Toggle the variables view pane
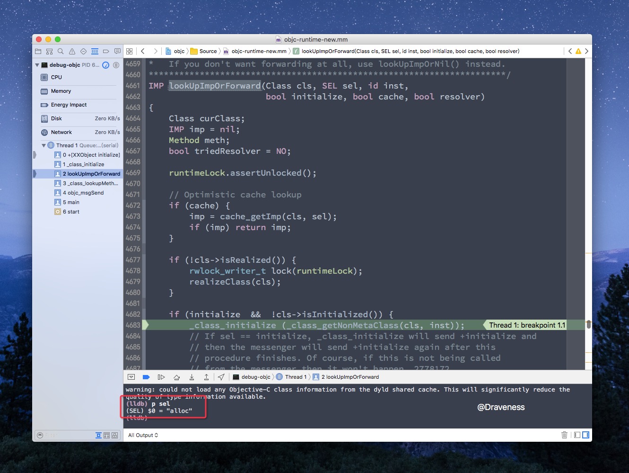The image size is (629, 473). (x=577, y=435)
